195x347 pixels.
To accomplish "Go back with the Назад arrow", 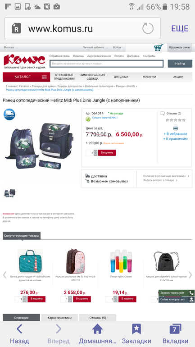I will coord(19,329).
